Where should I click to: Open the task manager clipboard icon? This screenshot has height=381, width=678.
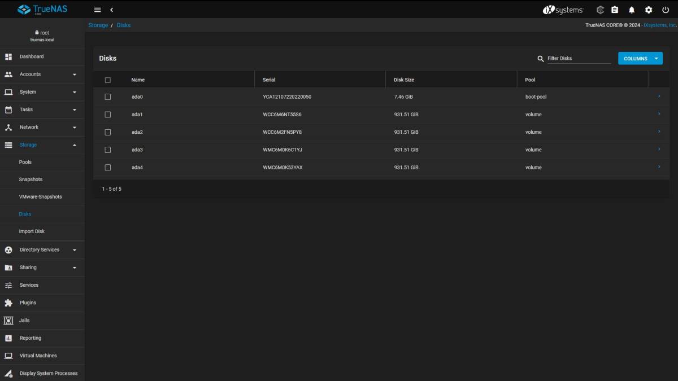point(615,10)
